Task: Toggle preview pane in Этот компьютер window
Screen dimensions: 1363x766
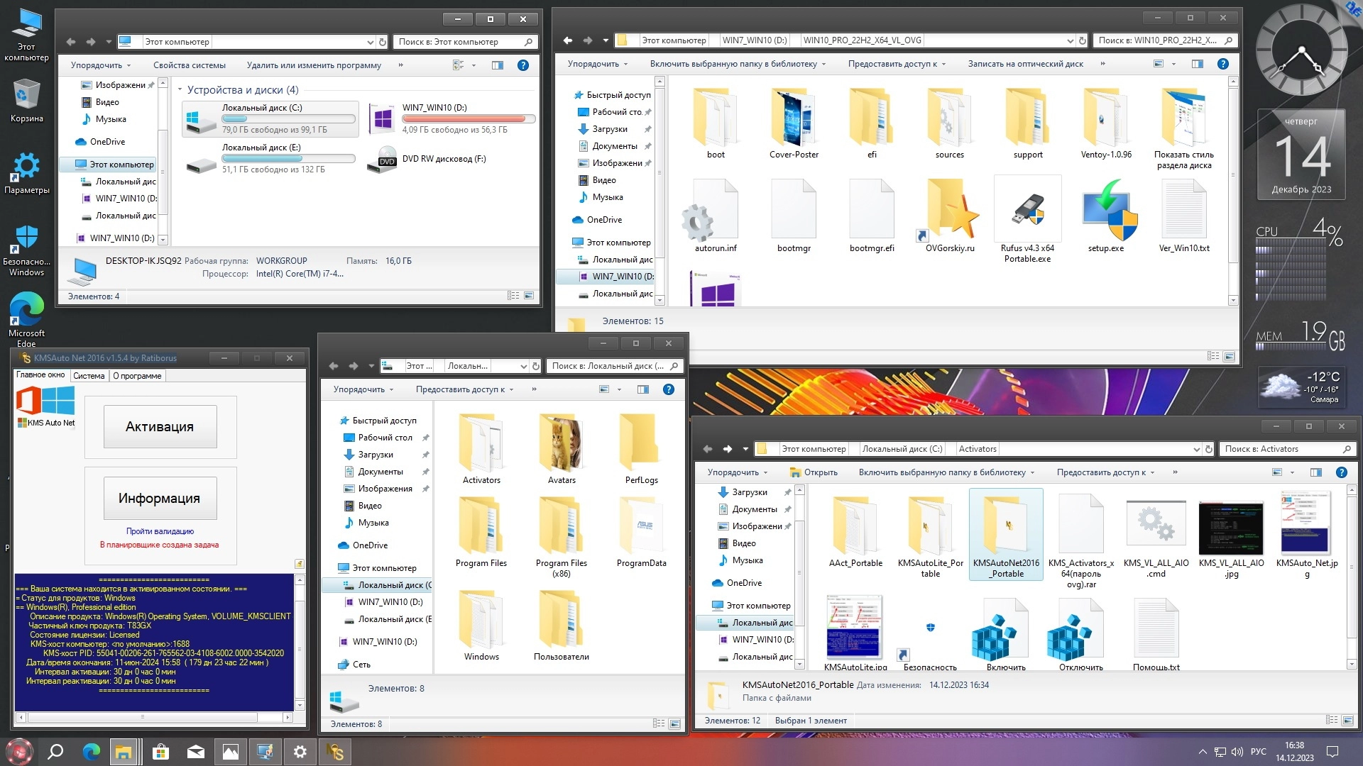Action: click(498, 65)
